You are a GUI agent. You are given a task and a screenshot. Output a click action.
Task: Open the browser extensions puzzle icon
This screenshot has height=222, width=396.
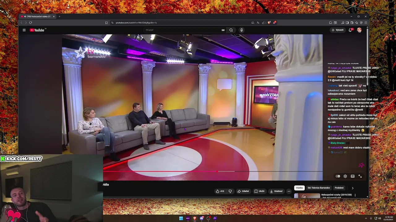coord(330,23)
